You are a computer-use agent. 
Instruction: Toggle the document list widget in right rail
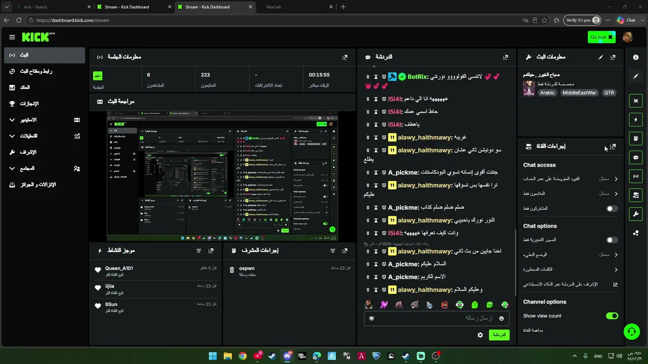pos(636,139)
